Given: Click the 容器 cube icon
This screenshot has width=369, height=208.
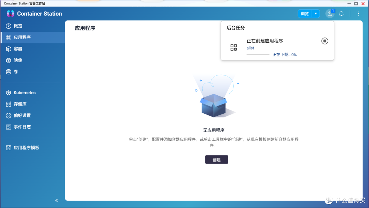Looking at the screenshot, I should pyautogui.click(x=9, y=49).
